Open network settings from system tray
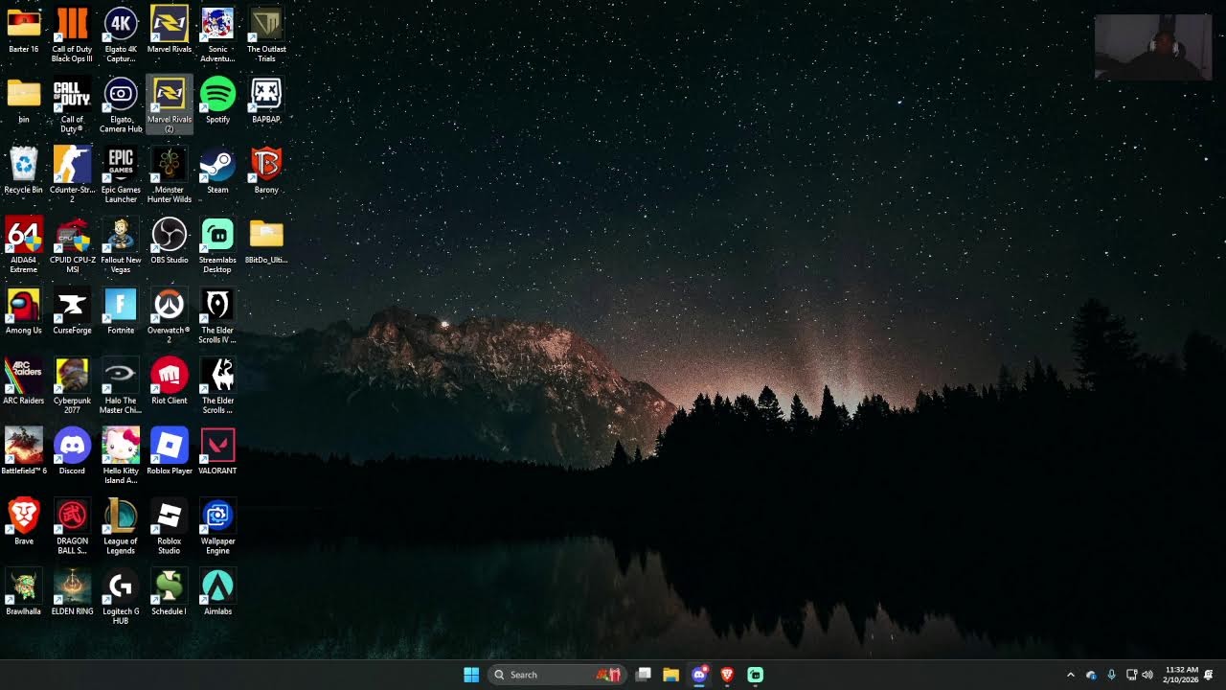The height and width of the screenshot is (690, 1226). click(x=1131, y=675)
